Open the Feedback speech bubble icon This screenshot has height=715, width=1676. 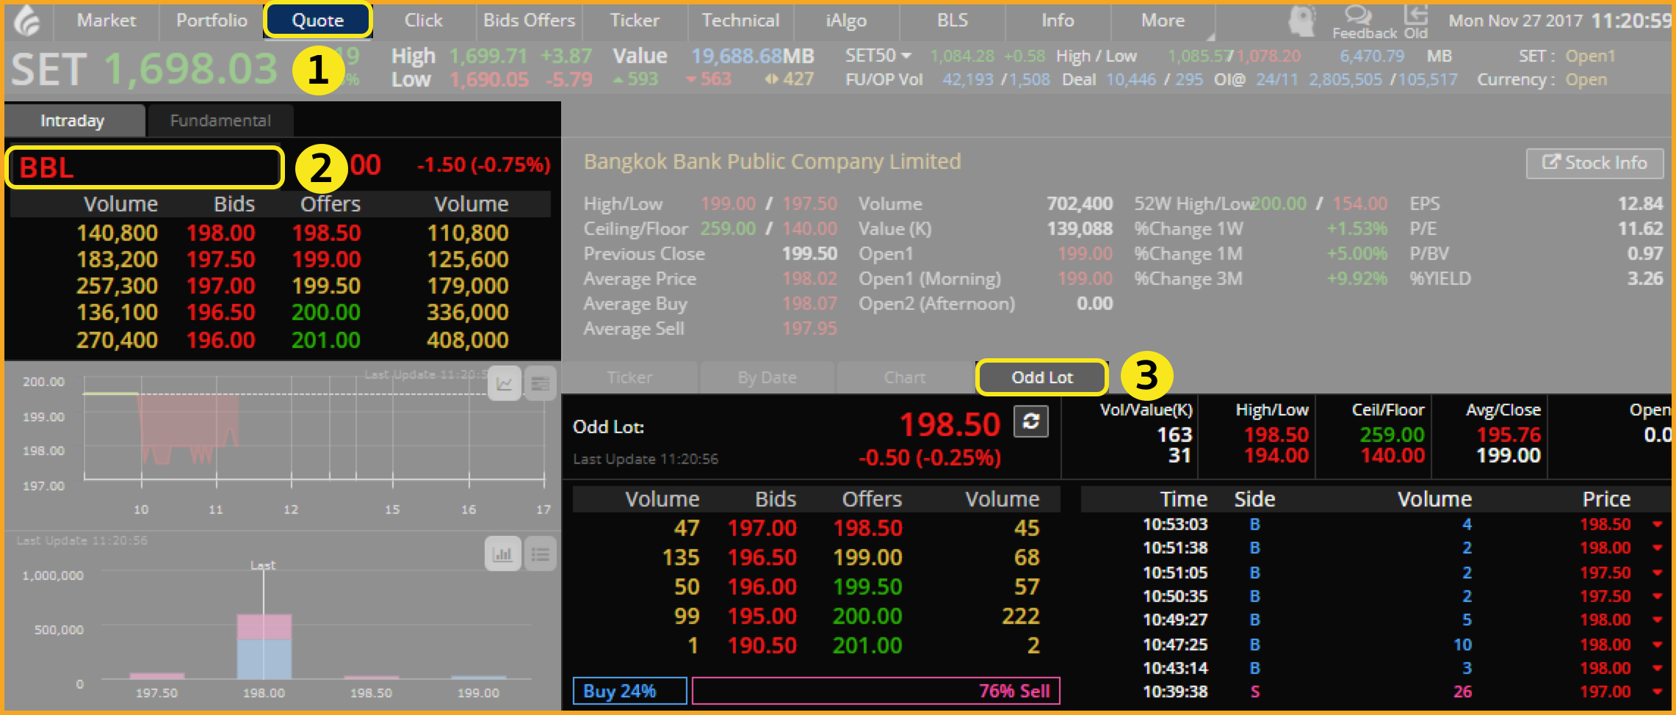(x=1357, y=15)
